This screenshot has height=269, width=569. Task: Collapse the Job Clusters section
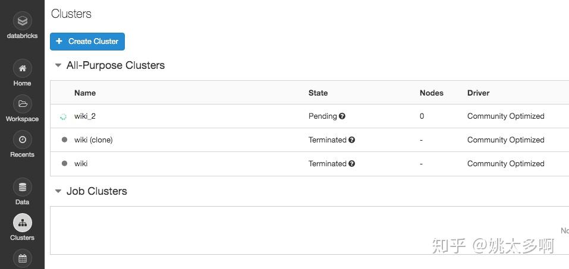(x=58, y=191)
